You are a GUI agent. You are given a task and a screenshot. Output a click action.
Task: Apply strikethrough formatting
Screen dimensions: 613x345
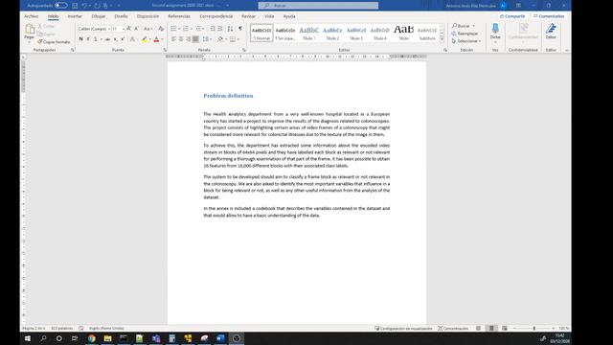107,39
